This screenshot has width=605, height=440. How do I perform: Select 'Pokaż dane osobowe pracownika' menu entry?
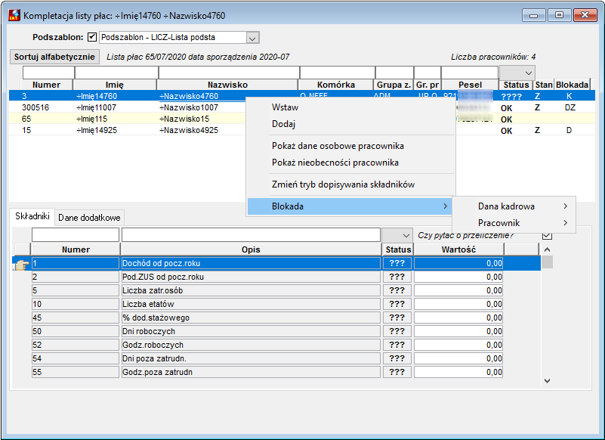click(x=338, y=146)
